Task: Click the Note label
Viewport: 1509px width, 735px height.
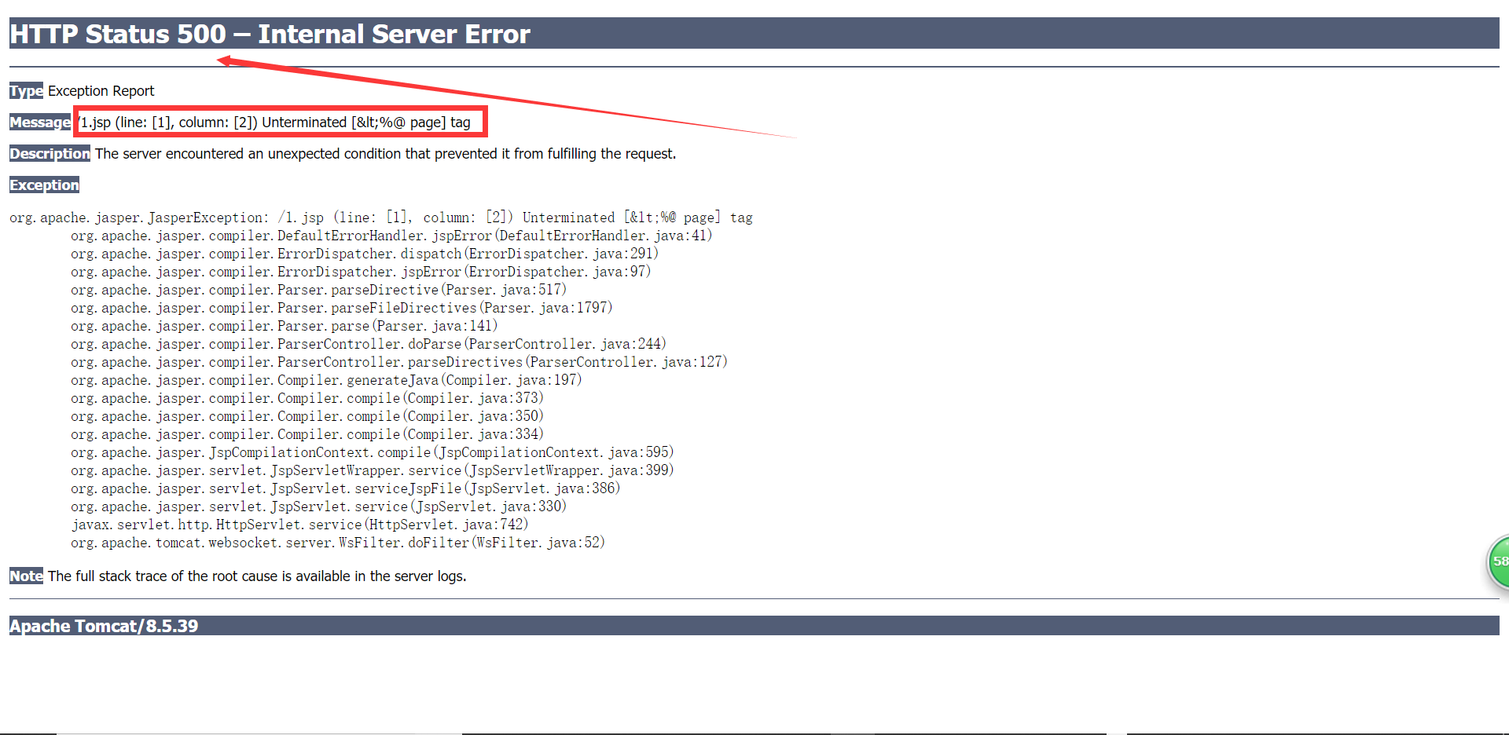Action: [x=25, y=576]
